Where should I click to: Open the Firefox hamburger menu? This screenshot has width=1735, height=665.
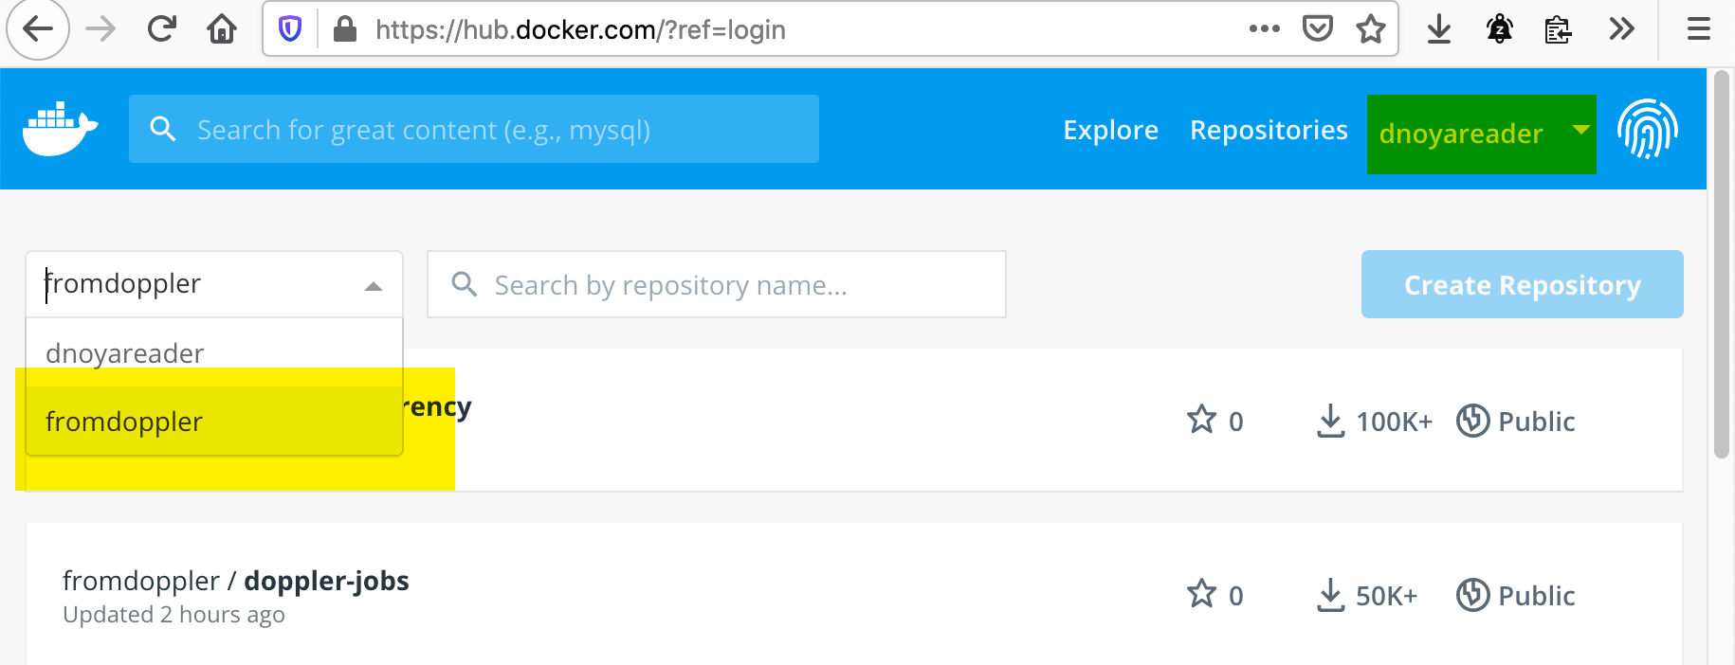pos(1696,28)
